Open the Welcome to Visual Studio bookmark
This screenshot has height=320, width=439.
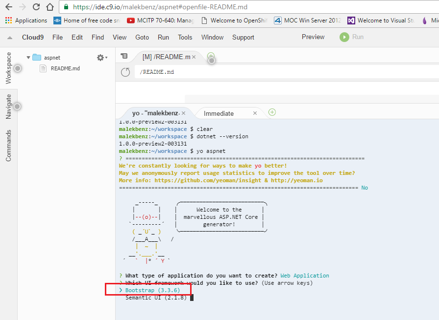(x=381, y=21)
